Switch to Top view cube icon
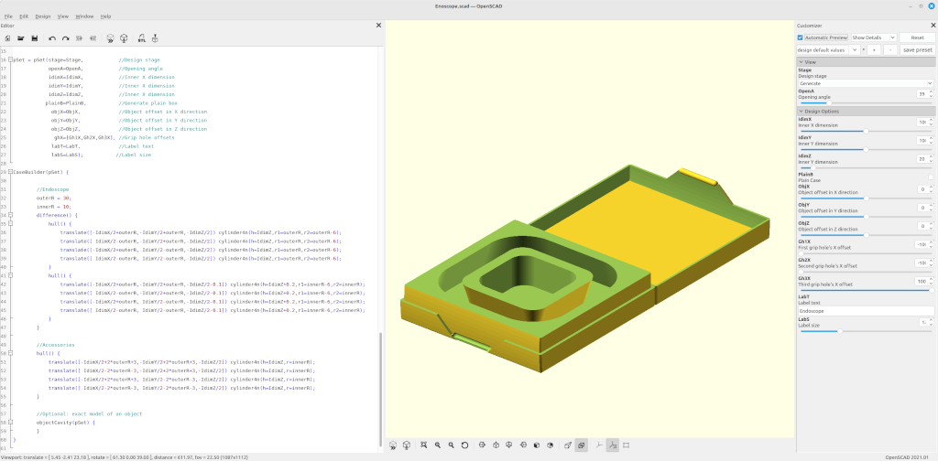The image size is (938, 461). coord(496,445)
